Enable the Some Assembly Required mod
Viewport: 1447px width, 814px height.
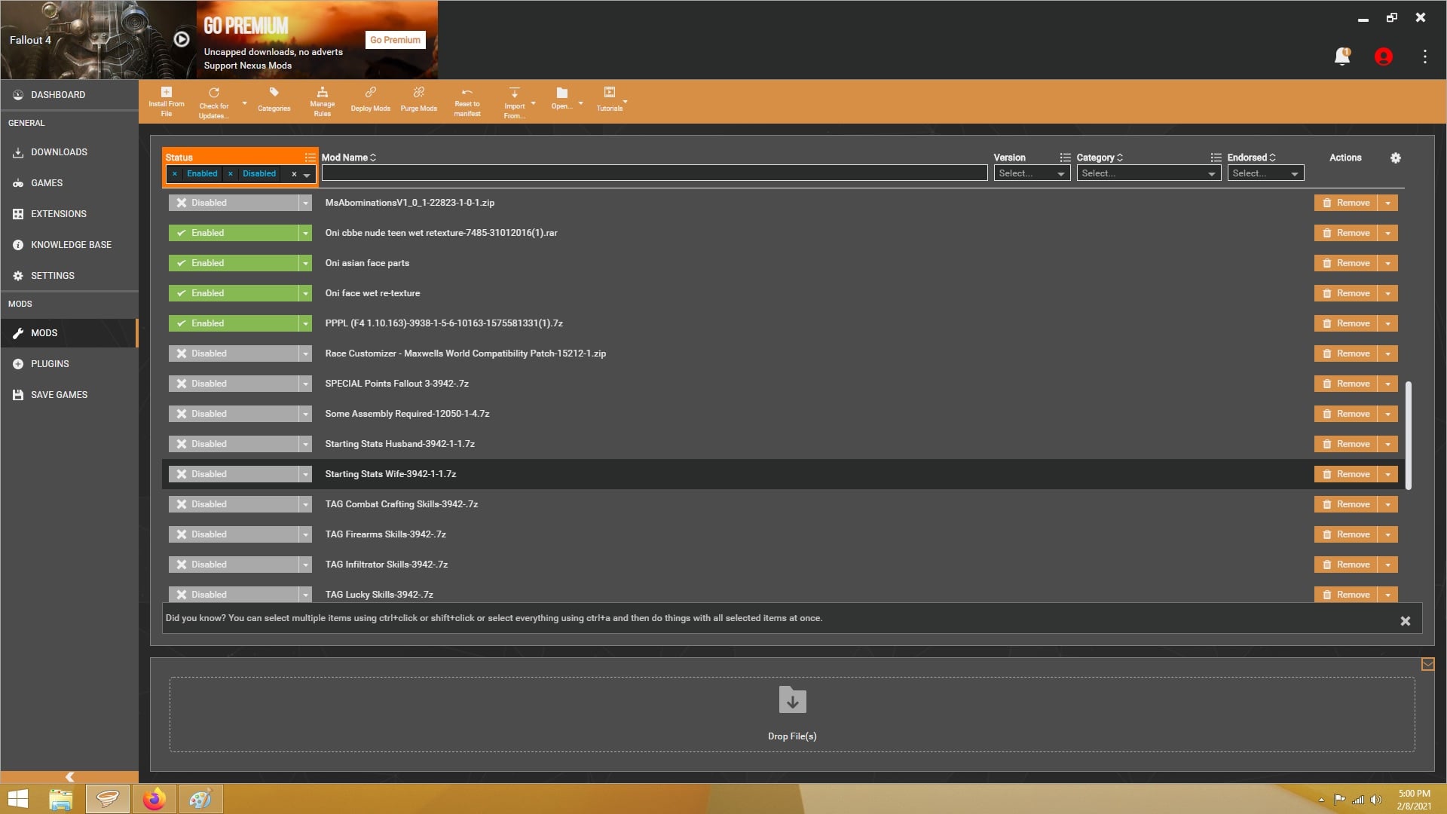click(x=234, y=414)
